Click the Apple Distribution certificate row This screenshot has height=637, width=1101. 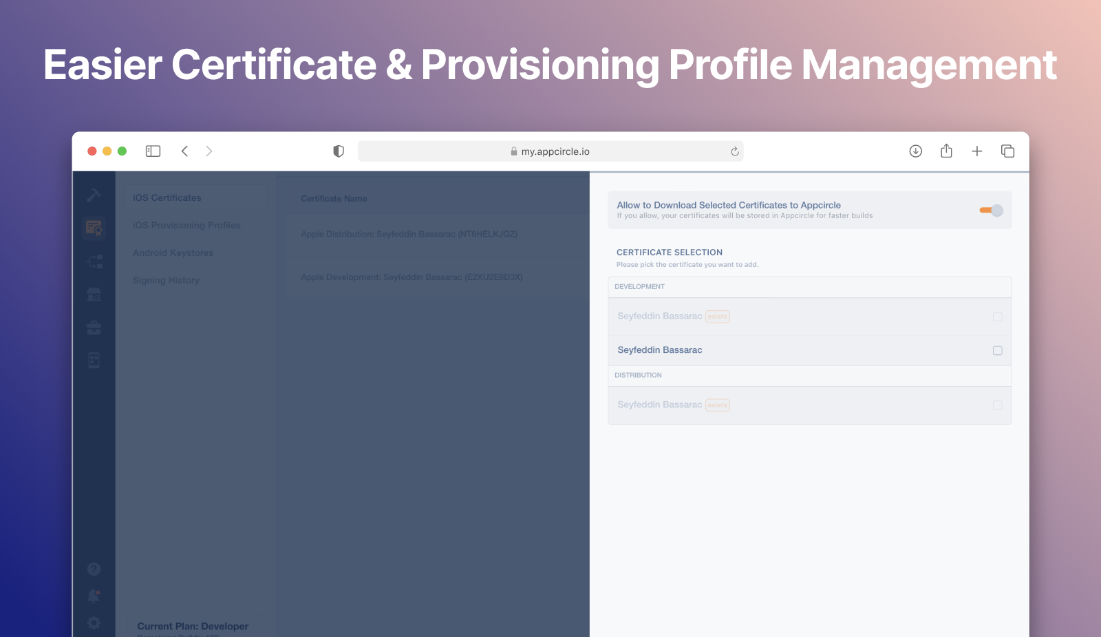tap(438, 234)
